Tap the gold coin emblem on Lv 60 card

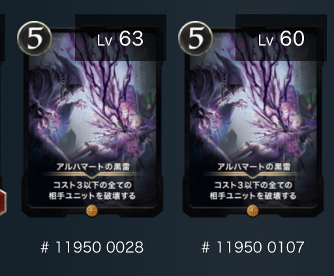[252, 211]
